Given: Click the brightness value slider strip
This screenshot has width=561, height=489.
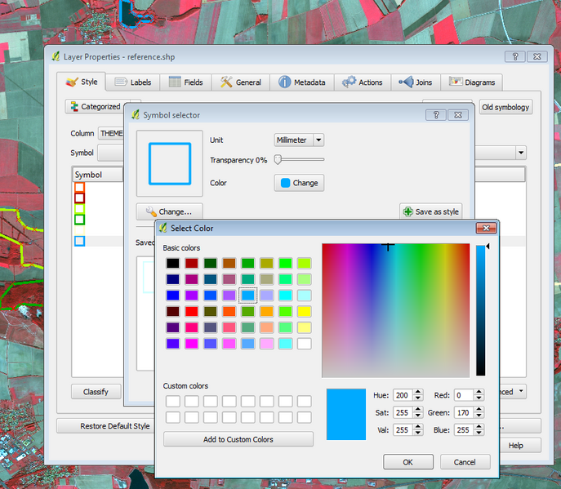Looking at the screenshot, I should (480, 310).
